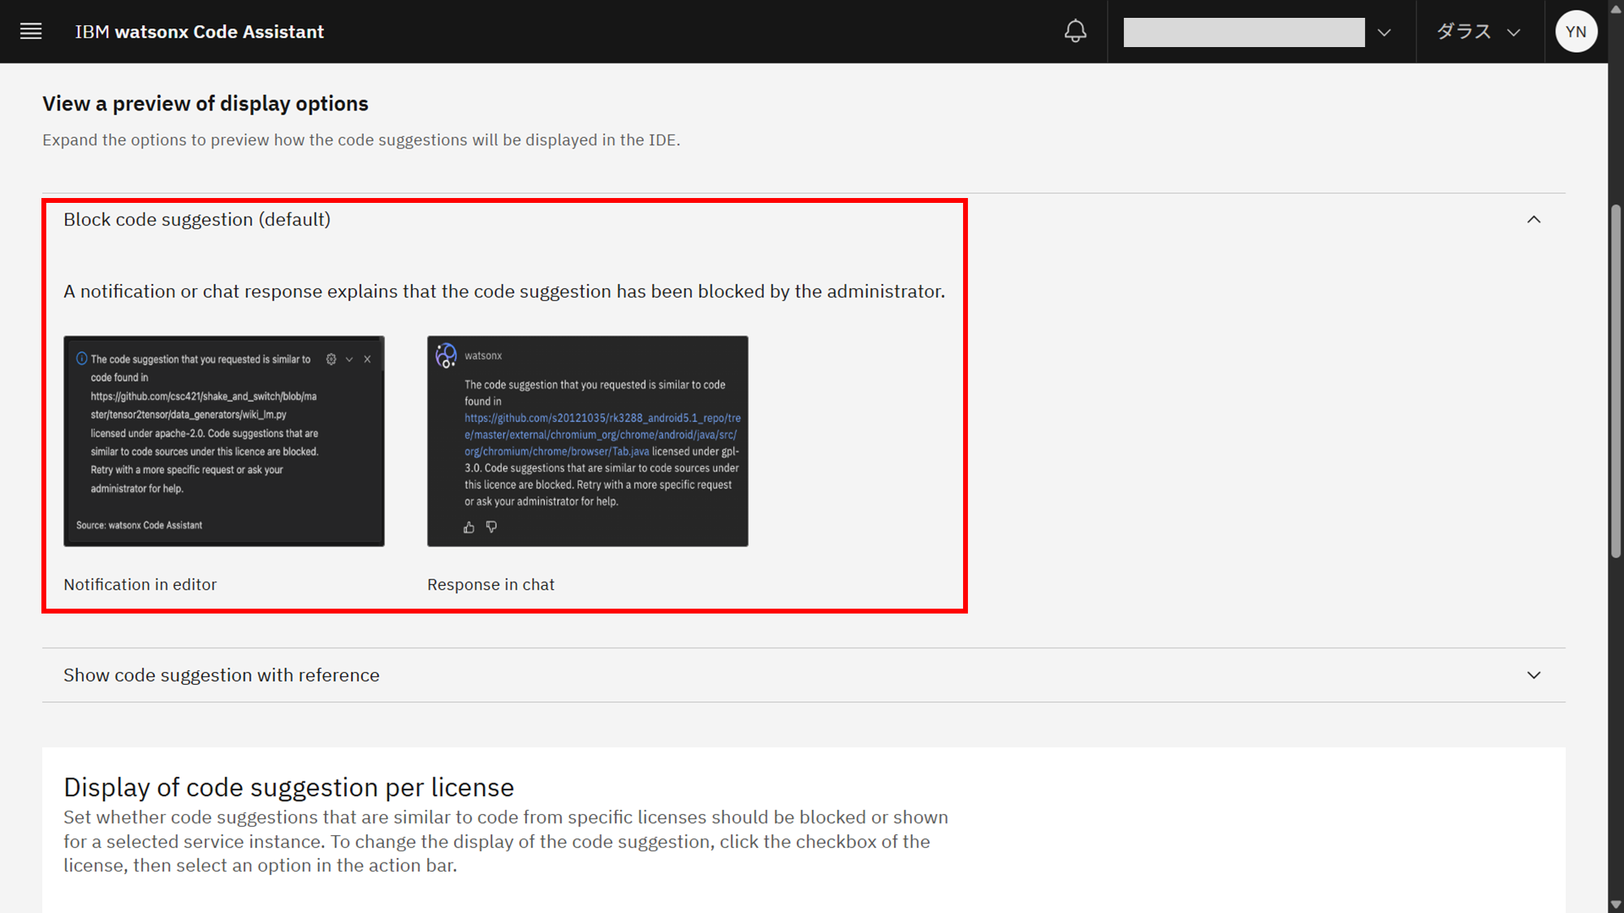This screenshot has width=1624, height=913.
Task: Open the ダラス region dropdown
Action: tap(1478, 32)
